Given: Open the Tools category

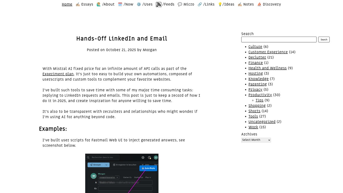Looking at the screenshot, I should [253, 116].
